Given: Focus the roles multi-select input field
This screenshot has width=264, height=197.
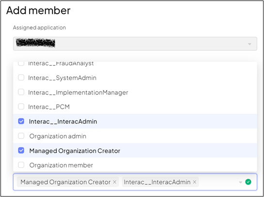Looking at the screenshot, I should (x=135, y=182).
